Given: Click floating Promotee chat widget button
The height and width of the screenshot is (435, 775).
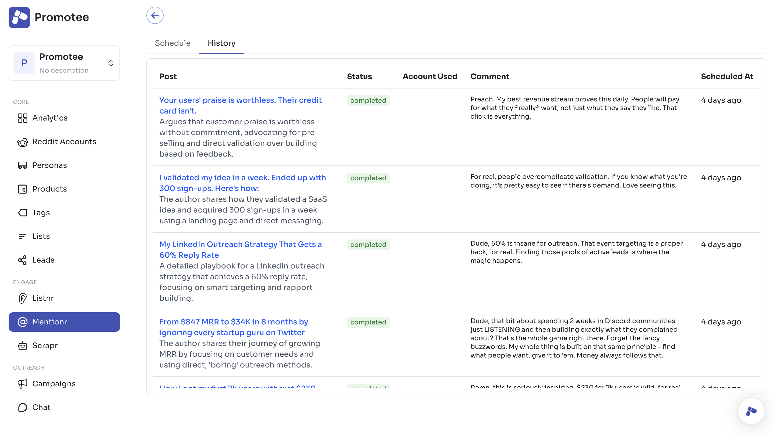Looking at the screenshot, I should [x=751, y=411].
